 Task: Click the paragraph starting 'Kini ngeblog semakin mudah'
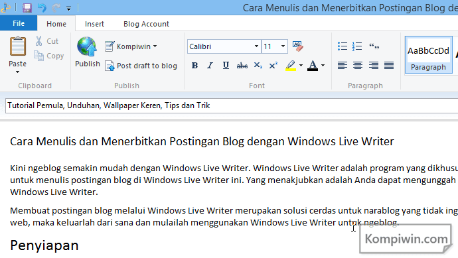click(234, 180)
